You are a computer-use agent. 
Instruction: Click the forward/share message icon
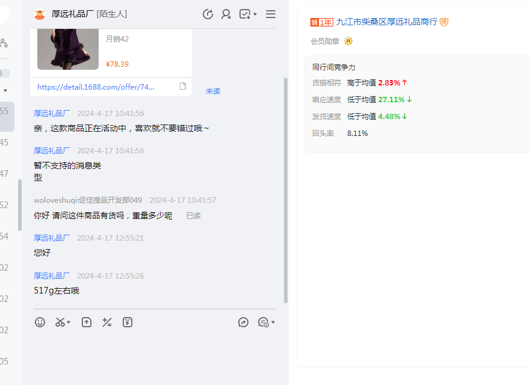click(x=243, y=322)
